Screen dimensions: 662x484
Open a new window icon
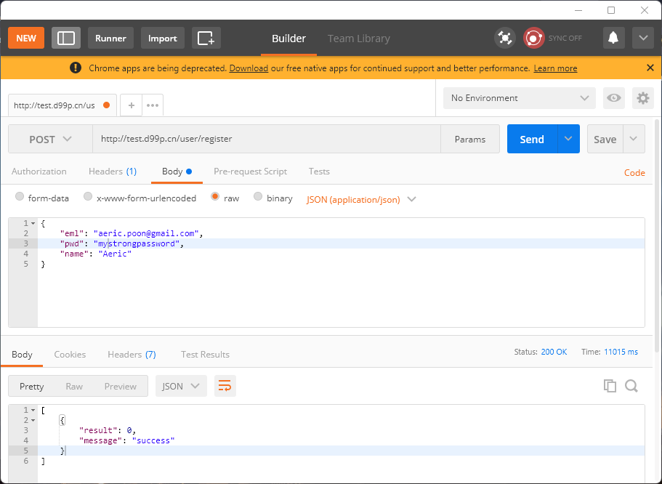[x=206, y=38]
